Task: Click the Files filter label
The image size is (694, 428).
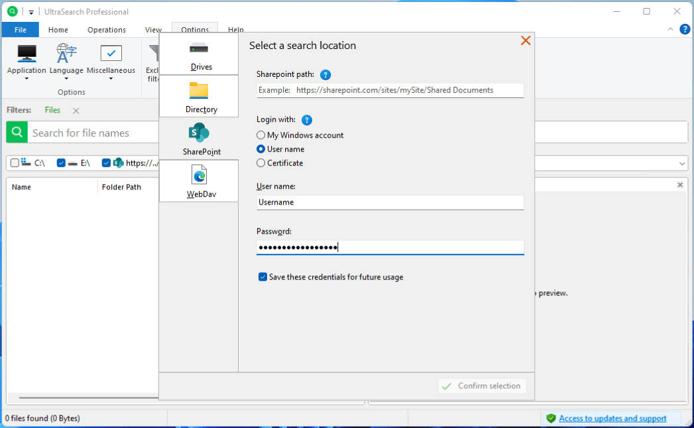Action: click(52, 110)
